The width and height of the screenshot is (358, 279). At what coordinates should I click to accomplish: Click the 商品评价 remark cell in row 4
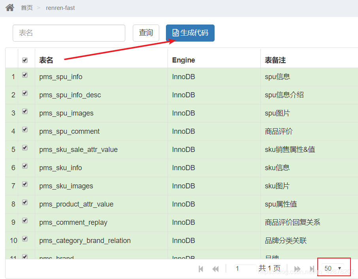309,131
